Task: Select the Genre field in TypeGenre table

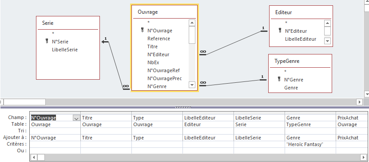Action: pyautogui.click(x=291, y=88)
